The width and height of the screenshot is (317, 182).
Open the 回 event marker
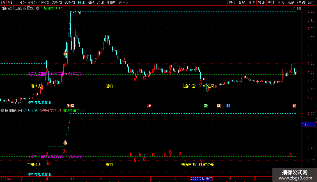point(219,106)
